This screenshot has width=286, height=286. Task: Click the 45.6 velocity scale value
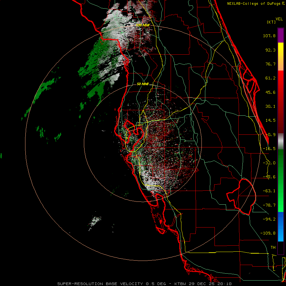pos(270,92)
